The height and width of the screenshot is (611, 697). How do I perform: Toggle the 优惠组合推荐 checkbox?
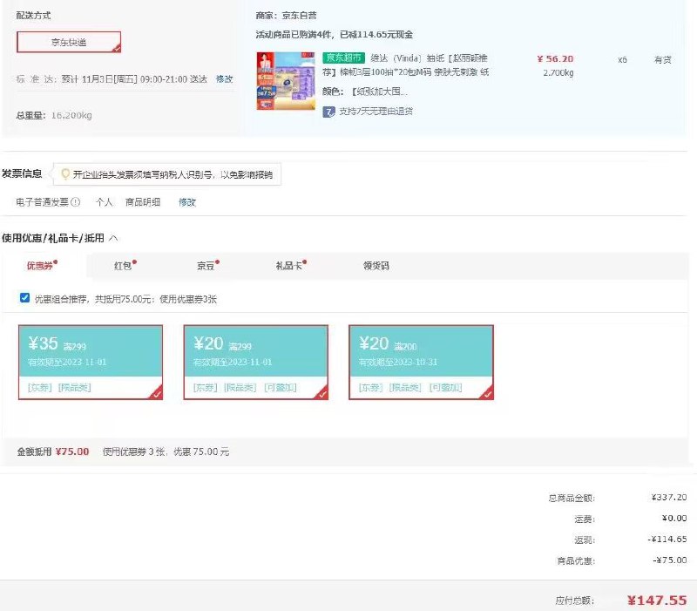click(23, 297)
